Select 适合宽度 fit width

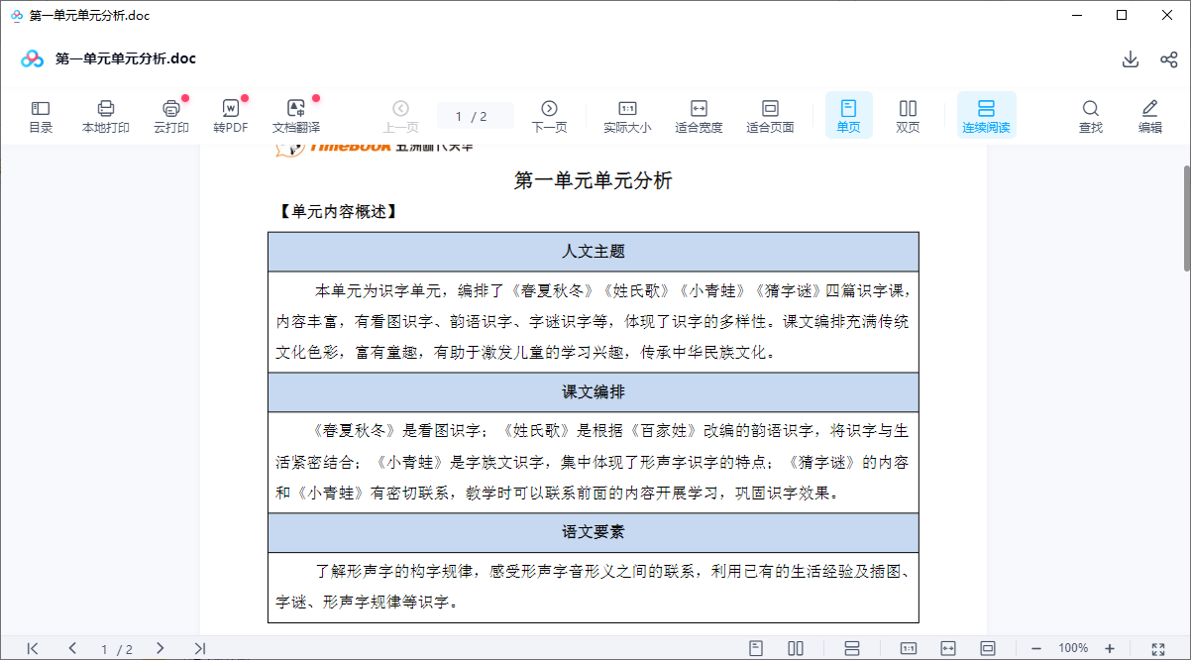699,115
